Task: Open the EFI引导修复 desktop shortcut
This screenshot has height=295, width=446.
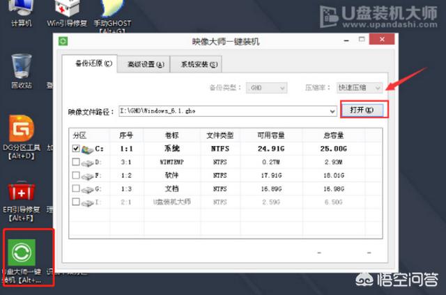Action: [x=21, y=195]
